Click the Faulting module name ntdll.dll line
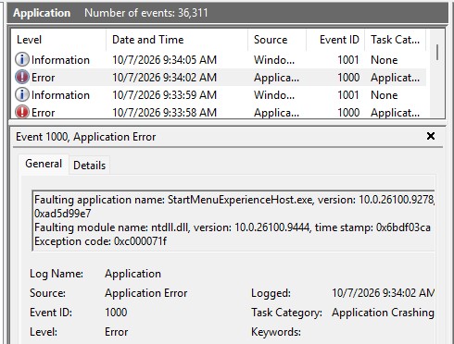 point(233,227)
